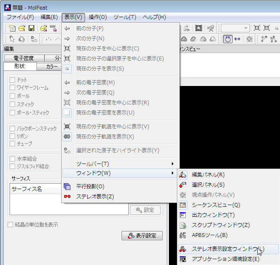Switch to the カラー tab

point(49,67)
